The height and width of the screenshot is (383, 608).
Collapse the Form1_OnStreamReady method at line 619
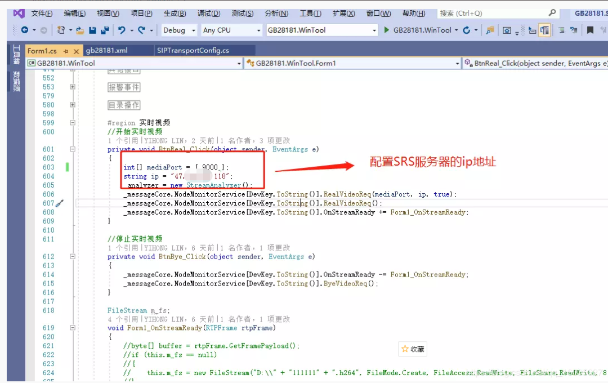coord(73,328)
